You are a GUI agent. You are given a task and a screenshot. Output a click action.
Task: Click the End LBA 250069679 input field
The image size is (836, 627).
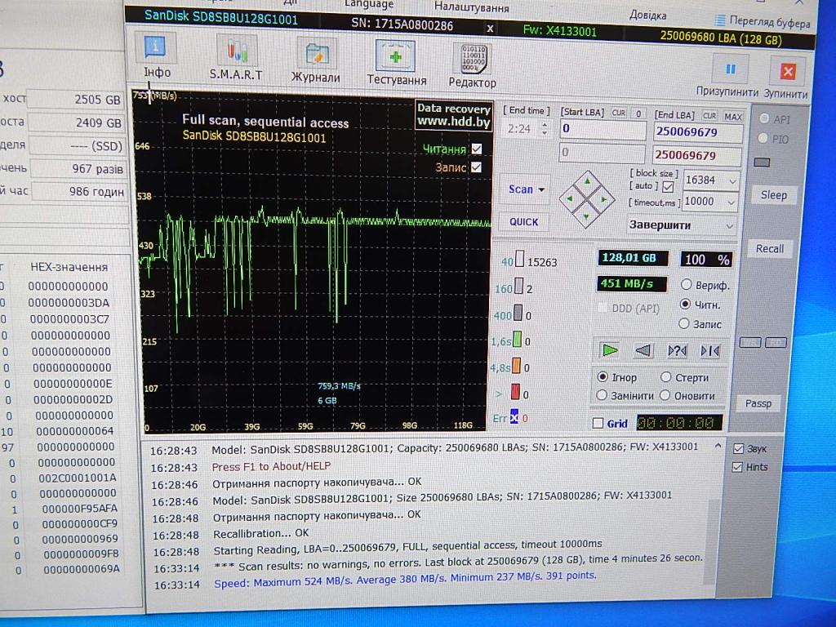(698, 132)
